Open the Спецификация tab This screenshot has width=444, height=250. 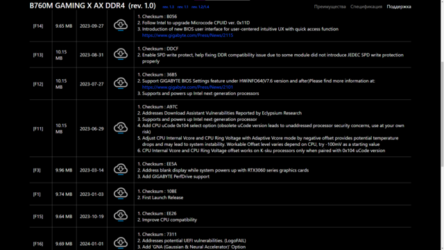point(366,6)
